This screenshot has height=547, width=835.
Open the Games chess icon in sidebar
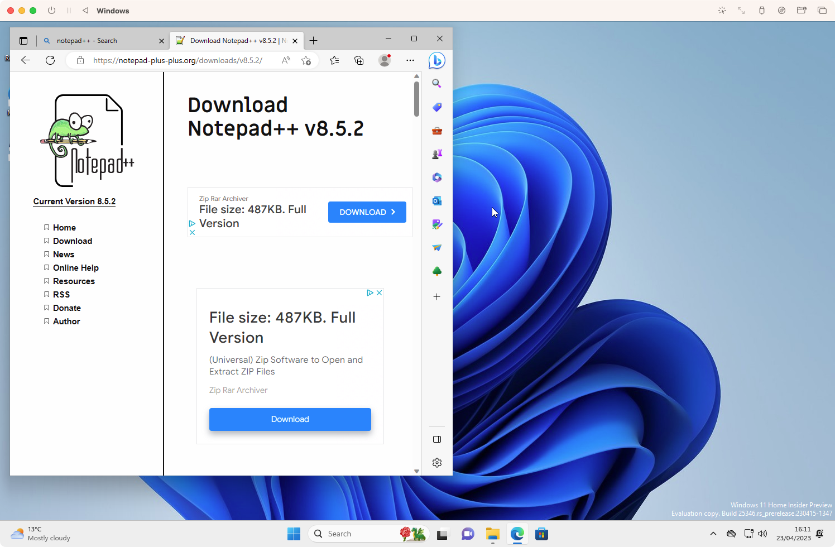pyautogui.click(x=437, y=154)
